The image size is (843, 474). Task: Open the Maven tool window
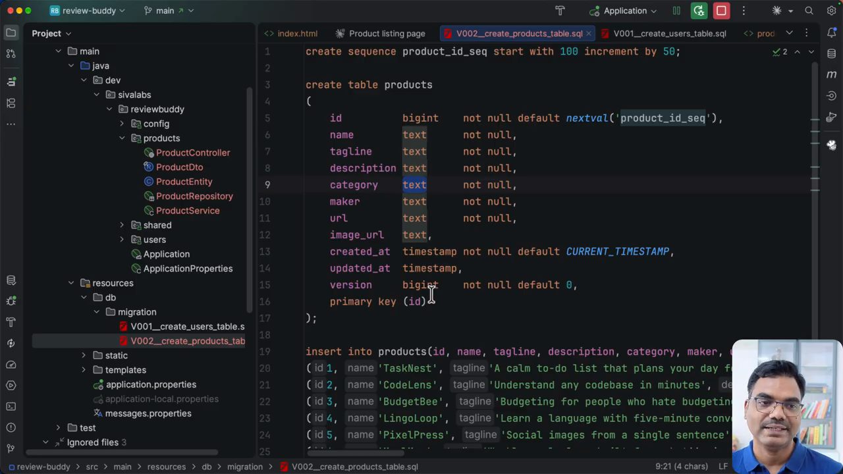click(x=831, y=74)
